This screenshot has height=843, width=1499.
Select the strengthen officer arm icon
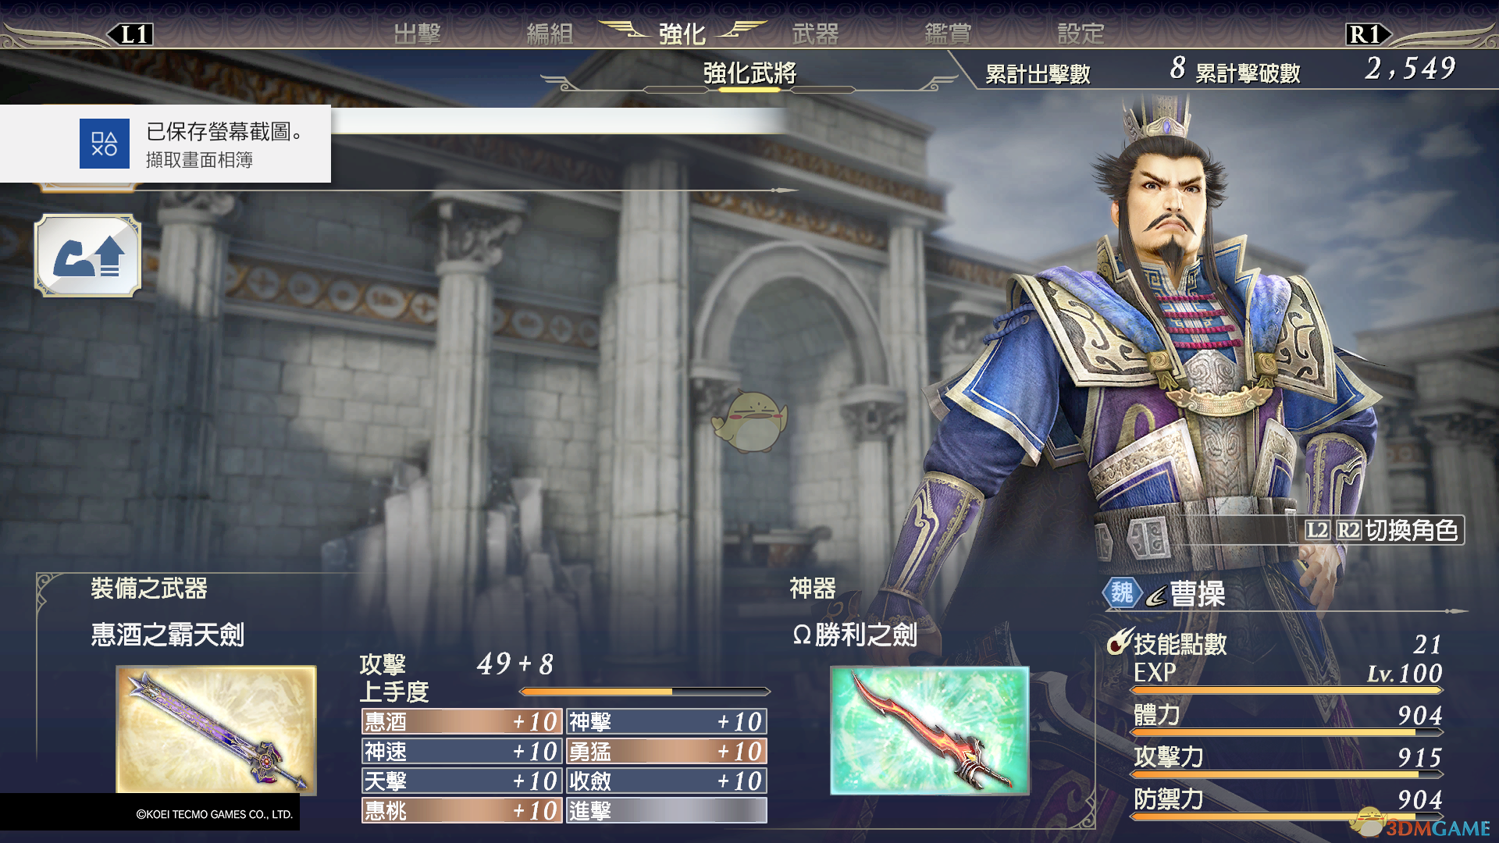point(88,256)
